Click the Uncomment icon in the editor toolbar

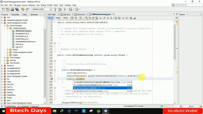click(x=134, y=18)
